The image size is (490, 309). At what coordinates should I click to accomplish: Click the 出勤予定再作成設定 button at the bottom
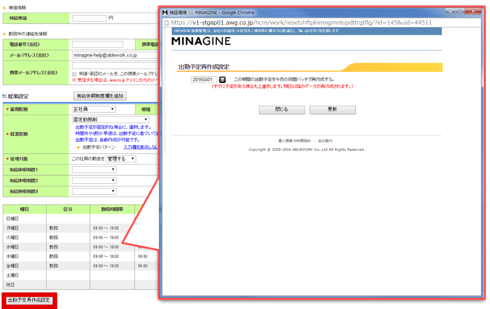pos(29,300)
